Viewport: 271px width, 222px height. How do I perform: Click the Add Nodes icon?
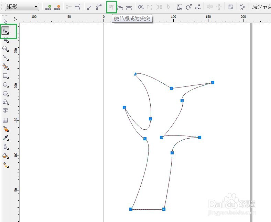click(x=48, y=7)
